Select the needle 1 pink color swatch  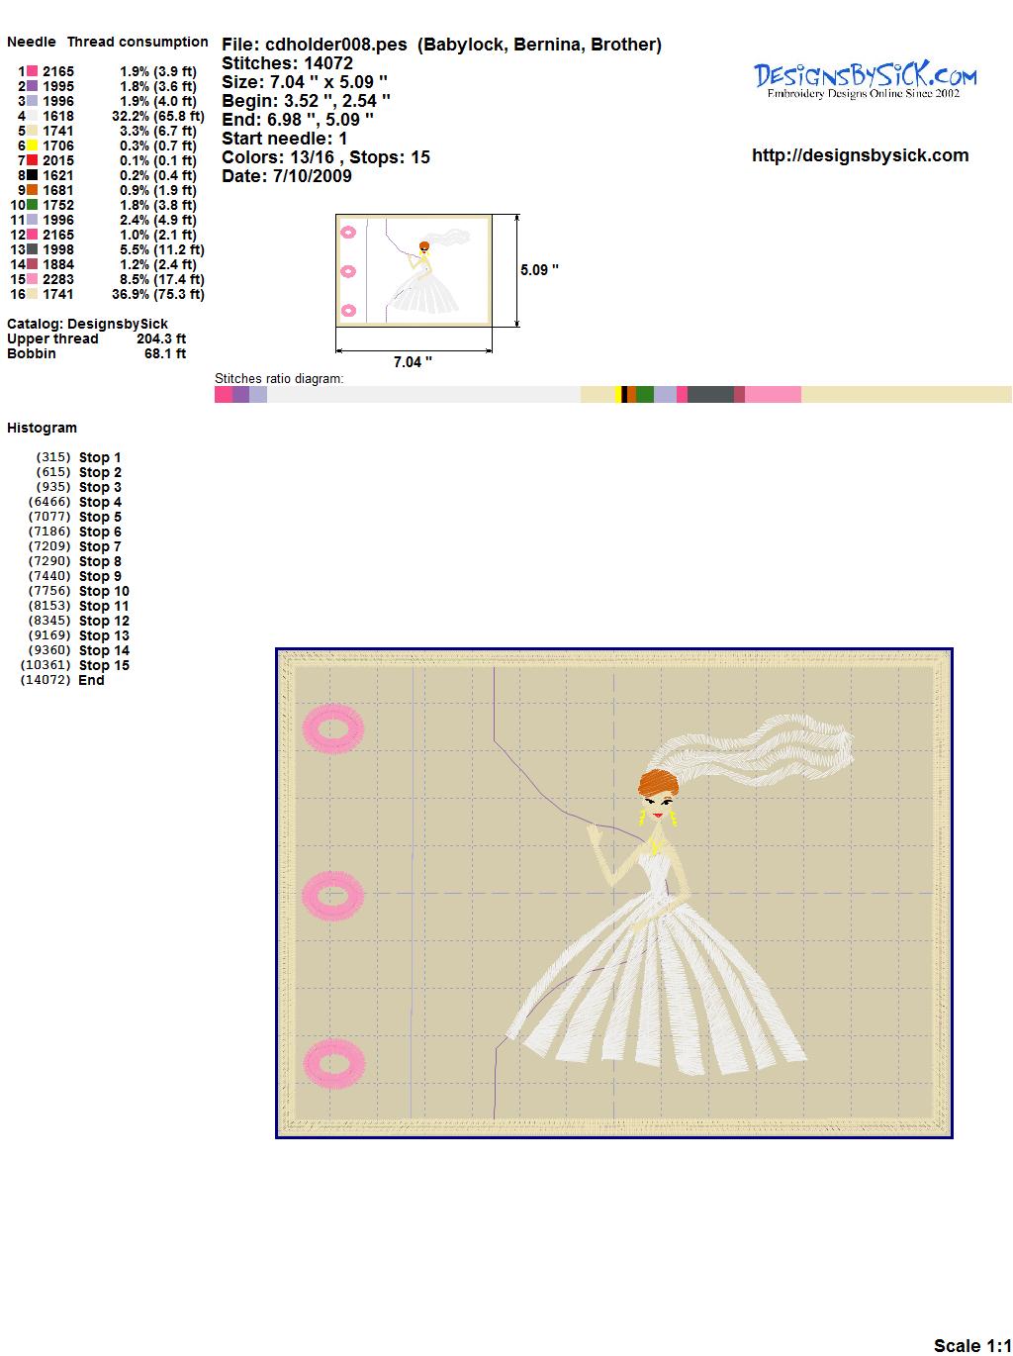(x=32, y=71)
